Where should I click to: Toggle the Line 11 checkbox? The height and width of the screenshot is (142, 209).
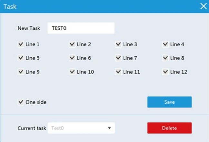118,72
